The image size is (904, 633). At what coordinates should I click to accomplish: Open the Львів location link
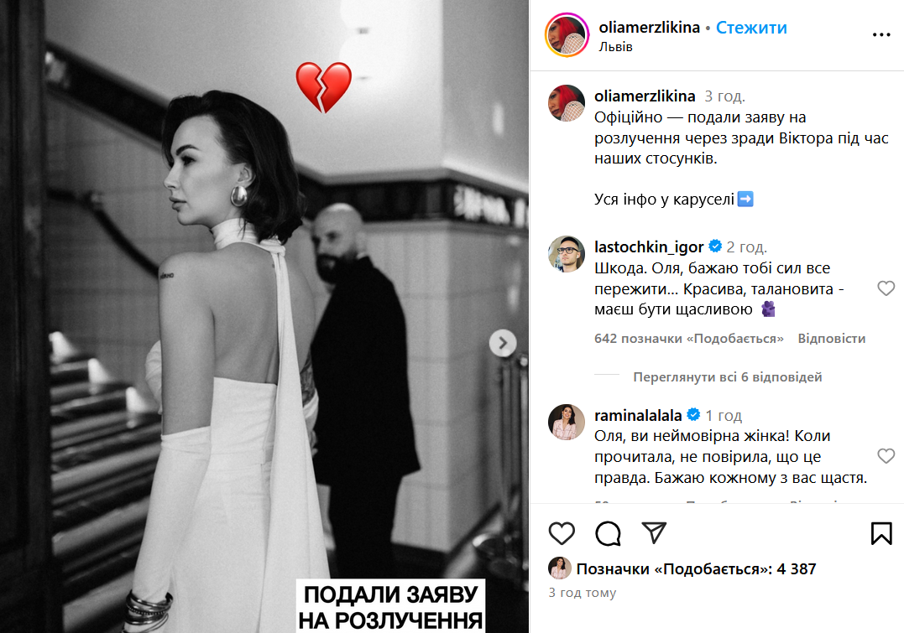click(x=615, y=47)
